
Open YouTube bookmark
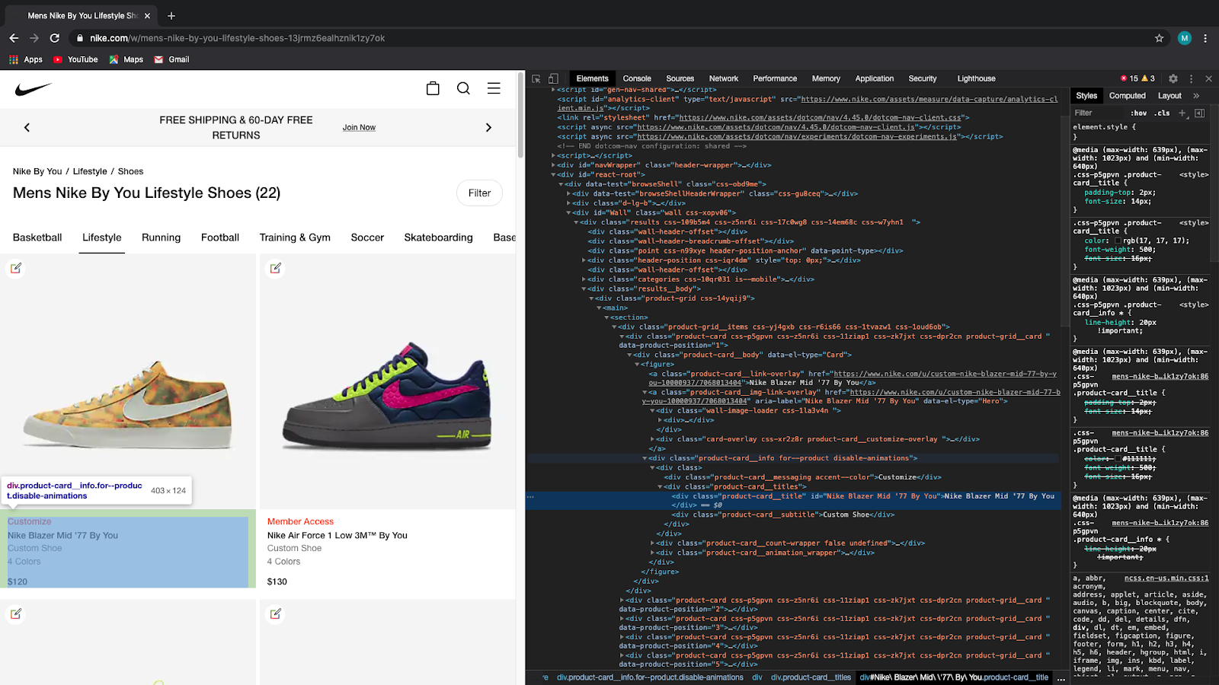(75, 59)
